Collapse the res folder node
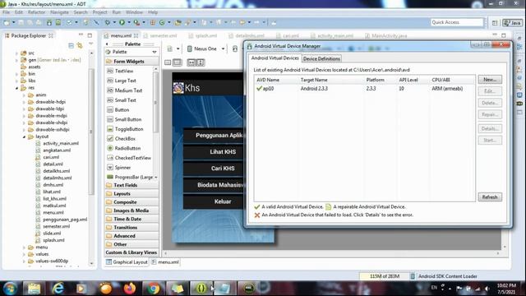Viewport: 526px width, 296px height. (16, 88)
